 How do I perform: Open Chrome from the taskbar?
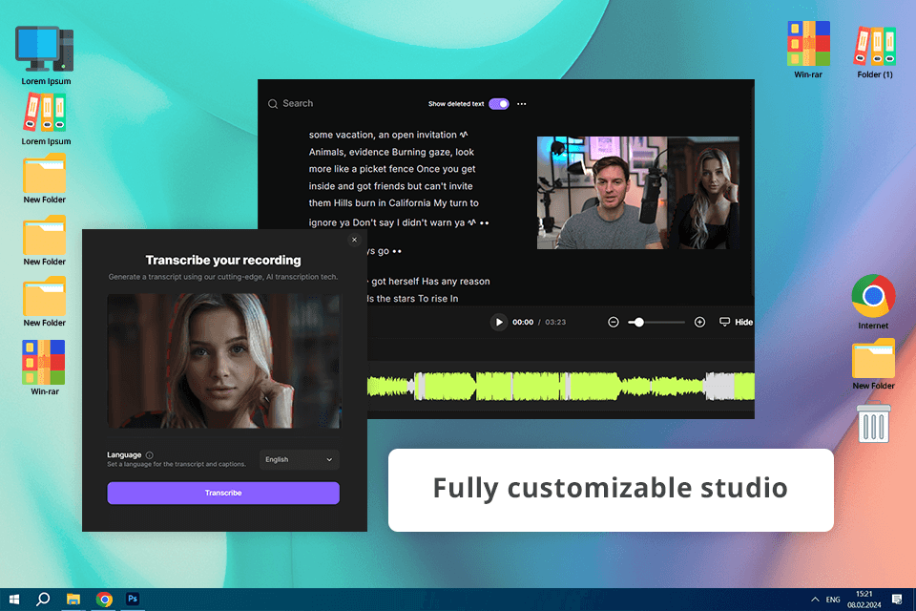coord(104,600)
